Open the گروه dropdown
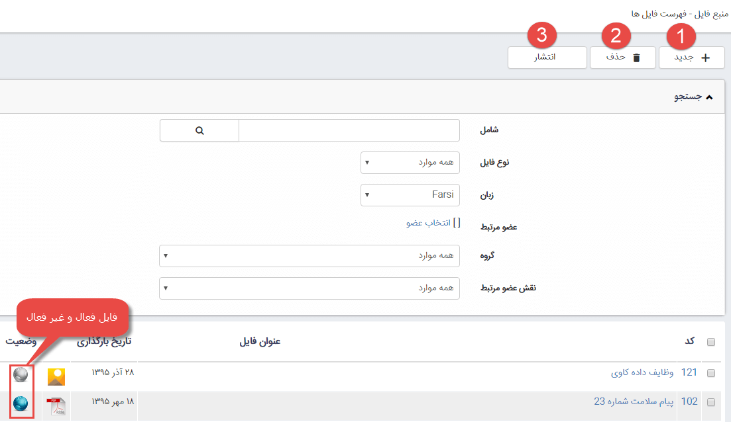Viewport: 731px width, 422px height. [x=309, y=255]
